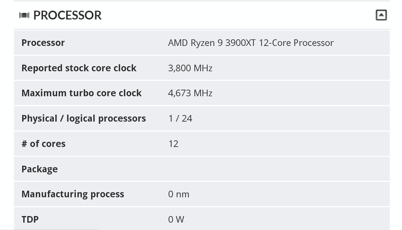Click the 4,673 MHz turbo value
Screen dimensions: 402x230
(190, 93)
